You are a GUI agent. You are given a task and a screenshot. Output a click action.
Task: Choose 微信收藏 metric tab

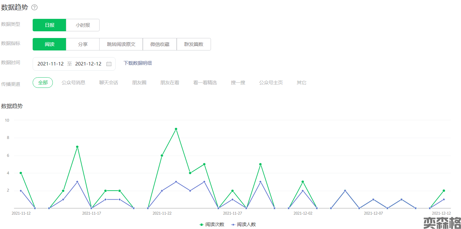[160, 44]
